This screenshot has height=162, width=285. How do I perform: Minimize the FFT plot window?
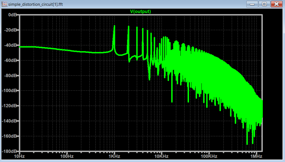(x=252, y=4)
